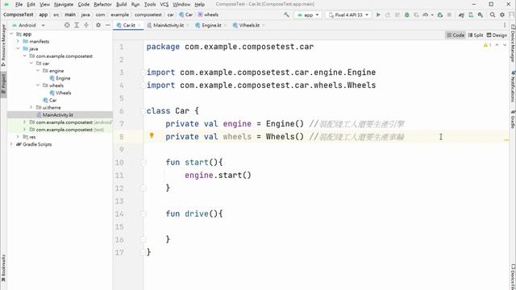The width and height of the screenshot is (516, 290).
Task: Hide the Project tool window
Action: click(107, 25)
